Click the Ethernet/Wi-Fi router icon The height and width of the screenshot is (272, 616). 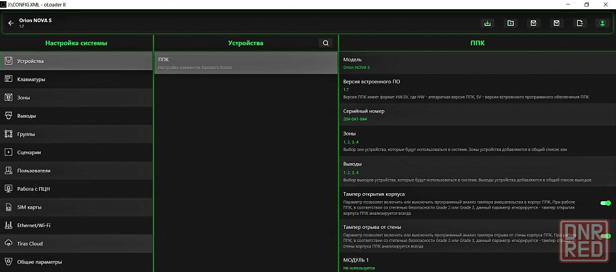[9, 225]
